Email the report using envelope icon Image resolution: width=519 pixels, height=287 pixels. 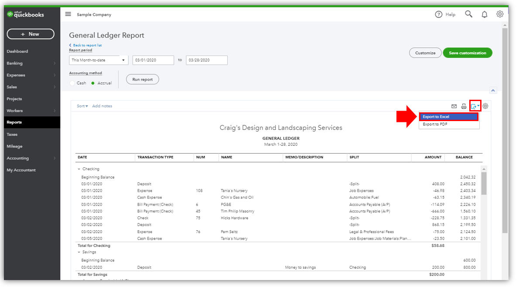(x=454, y=106)
